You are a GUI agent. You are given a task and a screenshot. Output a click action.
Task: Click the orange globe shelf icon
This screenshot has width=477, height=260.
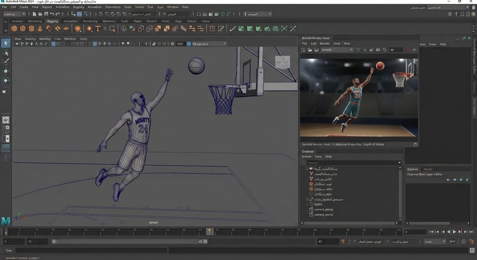[x=78, y=28]
